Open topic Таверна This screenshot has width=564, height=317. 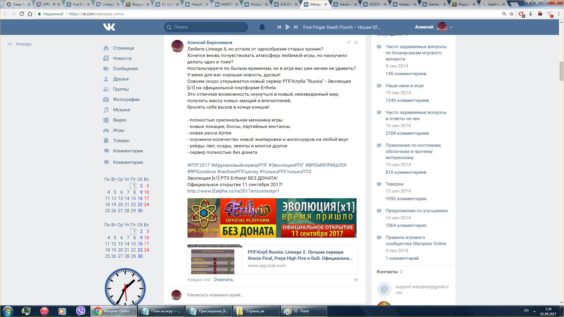[x=394, y=184]
